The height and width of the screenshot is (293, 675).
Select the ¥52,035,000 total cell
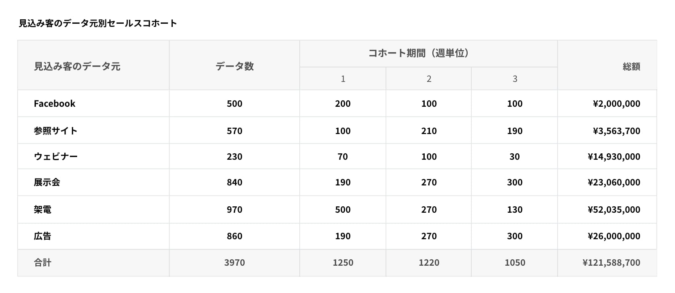tap(614, 210)
